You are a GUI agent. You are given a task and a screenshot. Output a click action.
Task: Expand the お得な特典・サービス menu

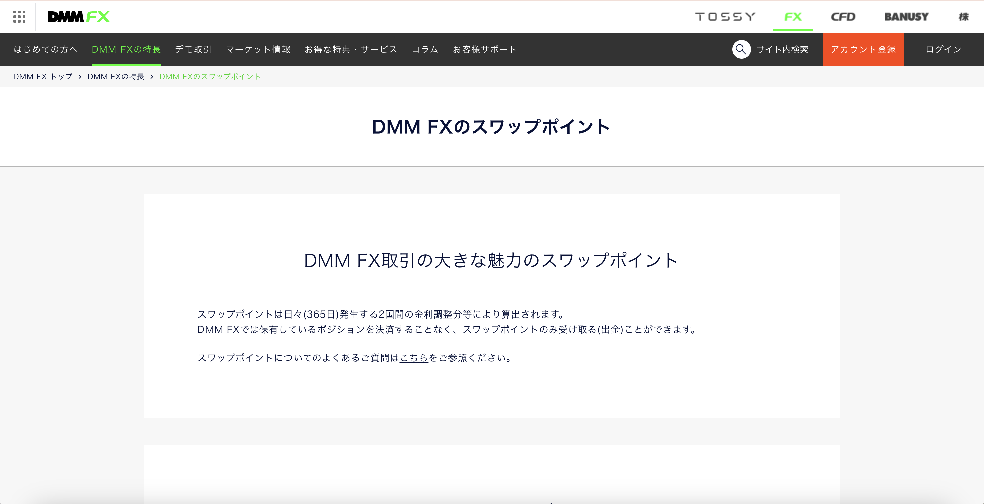[x=351, y=49]
